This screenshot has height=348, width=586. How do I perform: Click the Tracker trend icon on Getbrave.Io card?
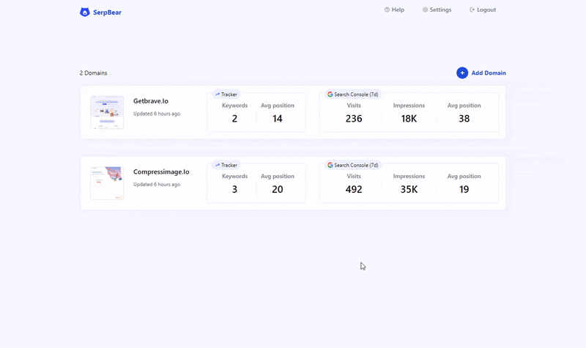[x=217, y=95]
